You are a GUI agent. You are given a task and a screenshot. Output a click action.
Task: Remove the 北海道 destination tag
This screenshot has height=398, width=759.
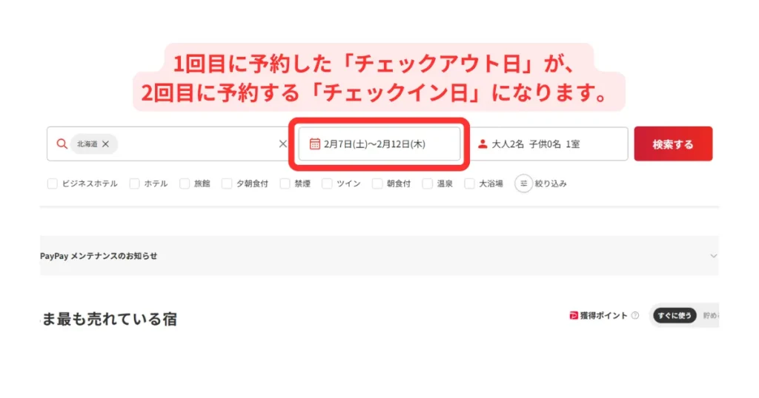click(105, 144)
